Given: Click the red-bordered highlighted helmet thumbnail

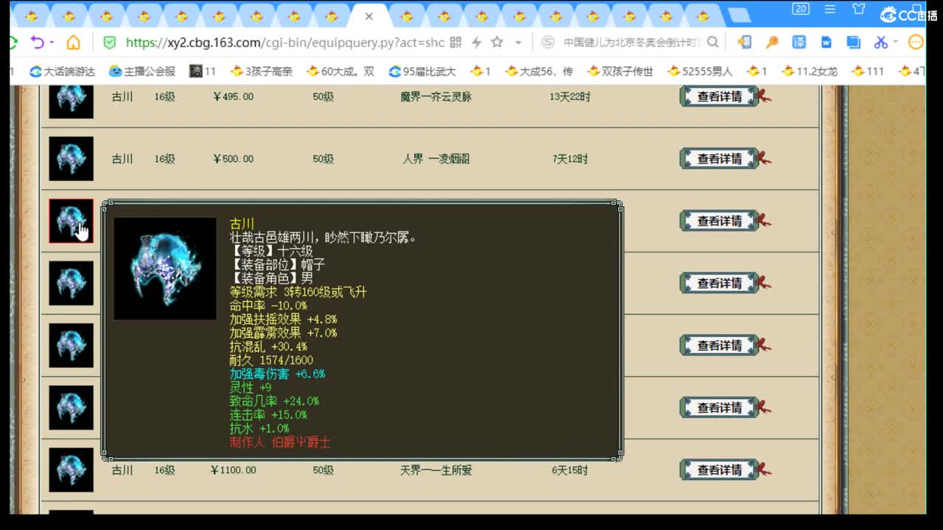Looking at the screenshot, I should (x=71, y=221).
